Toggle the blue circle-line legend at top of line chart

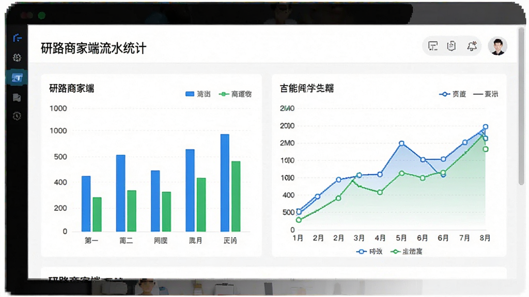(x=453, y=94)
